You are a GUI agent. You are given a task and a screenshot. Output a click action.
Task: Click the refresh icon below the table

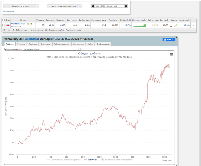click(9, 30)
